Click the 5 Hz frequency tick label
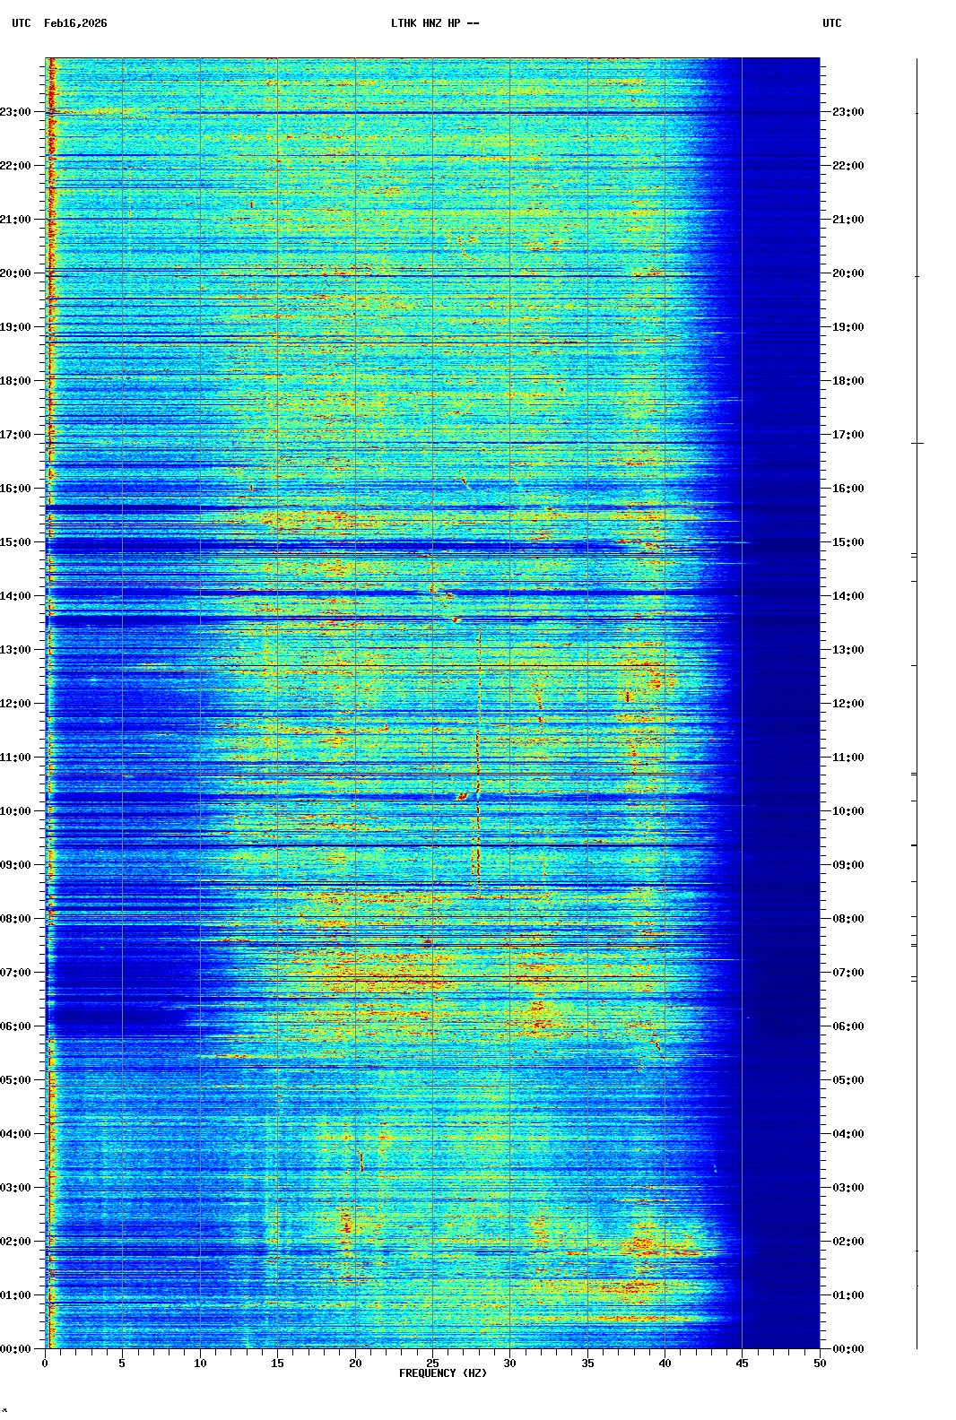The width and height of the screenshot is (956, 1420). [122, 1364]
